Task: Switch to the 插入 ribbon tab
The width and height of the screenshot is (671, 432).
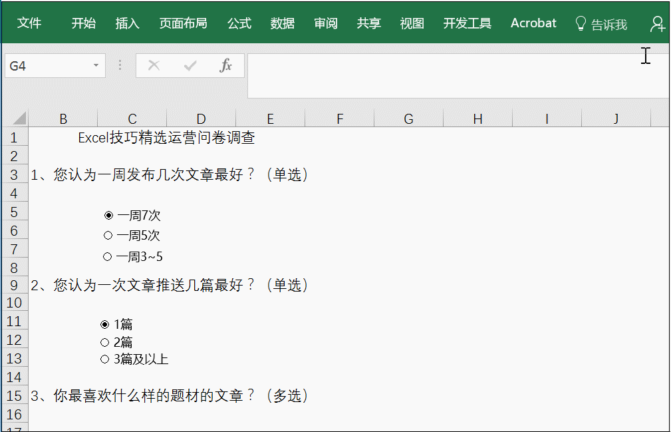Action: (127, 23)
